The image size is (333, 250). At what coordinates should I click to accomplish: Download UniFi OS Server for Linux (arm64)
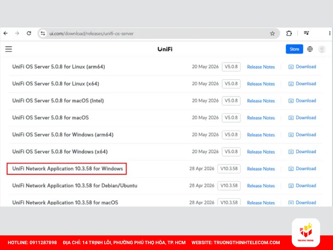302,67
